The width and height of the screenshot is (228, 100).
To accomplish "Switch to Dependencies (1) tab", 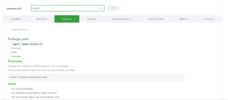I will tap(122, 19).
